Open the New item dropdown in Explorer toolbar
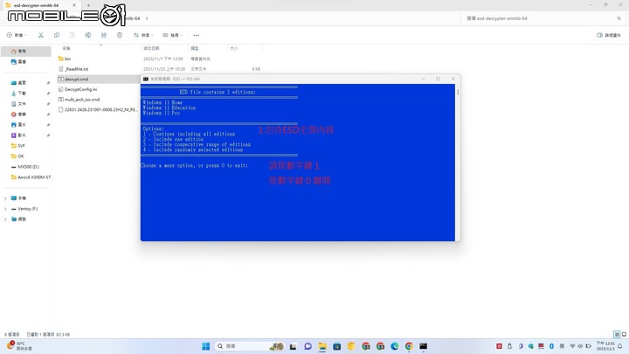 coord(17,35)
